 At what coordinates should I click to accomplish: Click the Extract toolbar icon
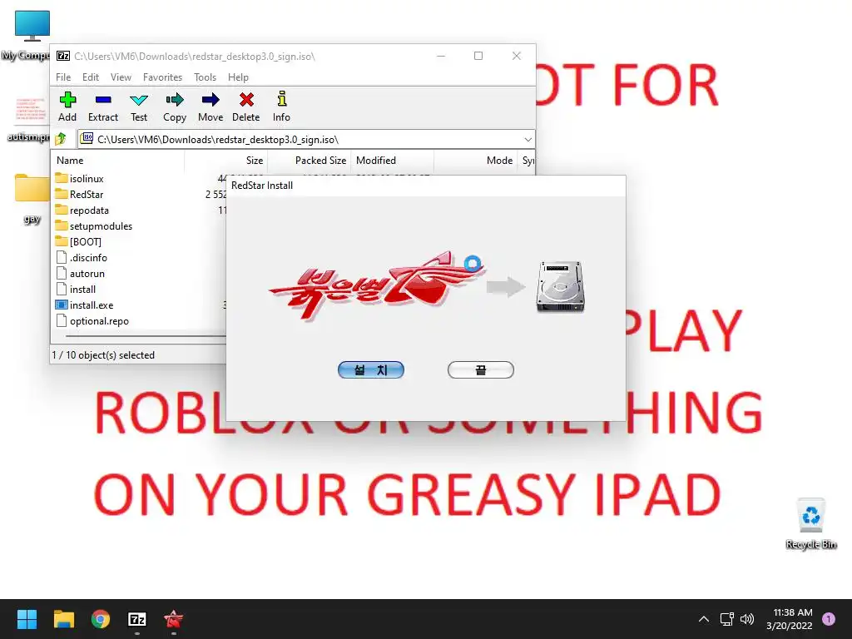[x=102, y=106]
